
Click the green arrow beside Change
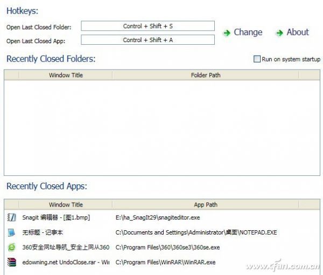[227, 33]
